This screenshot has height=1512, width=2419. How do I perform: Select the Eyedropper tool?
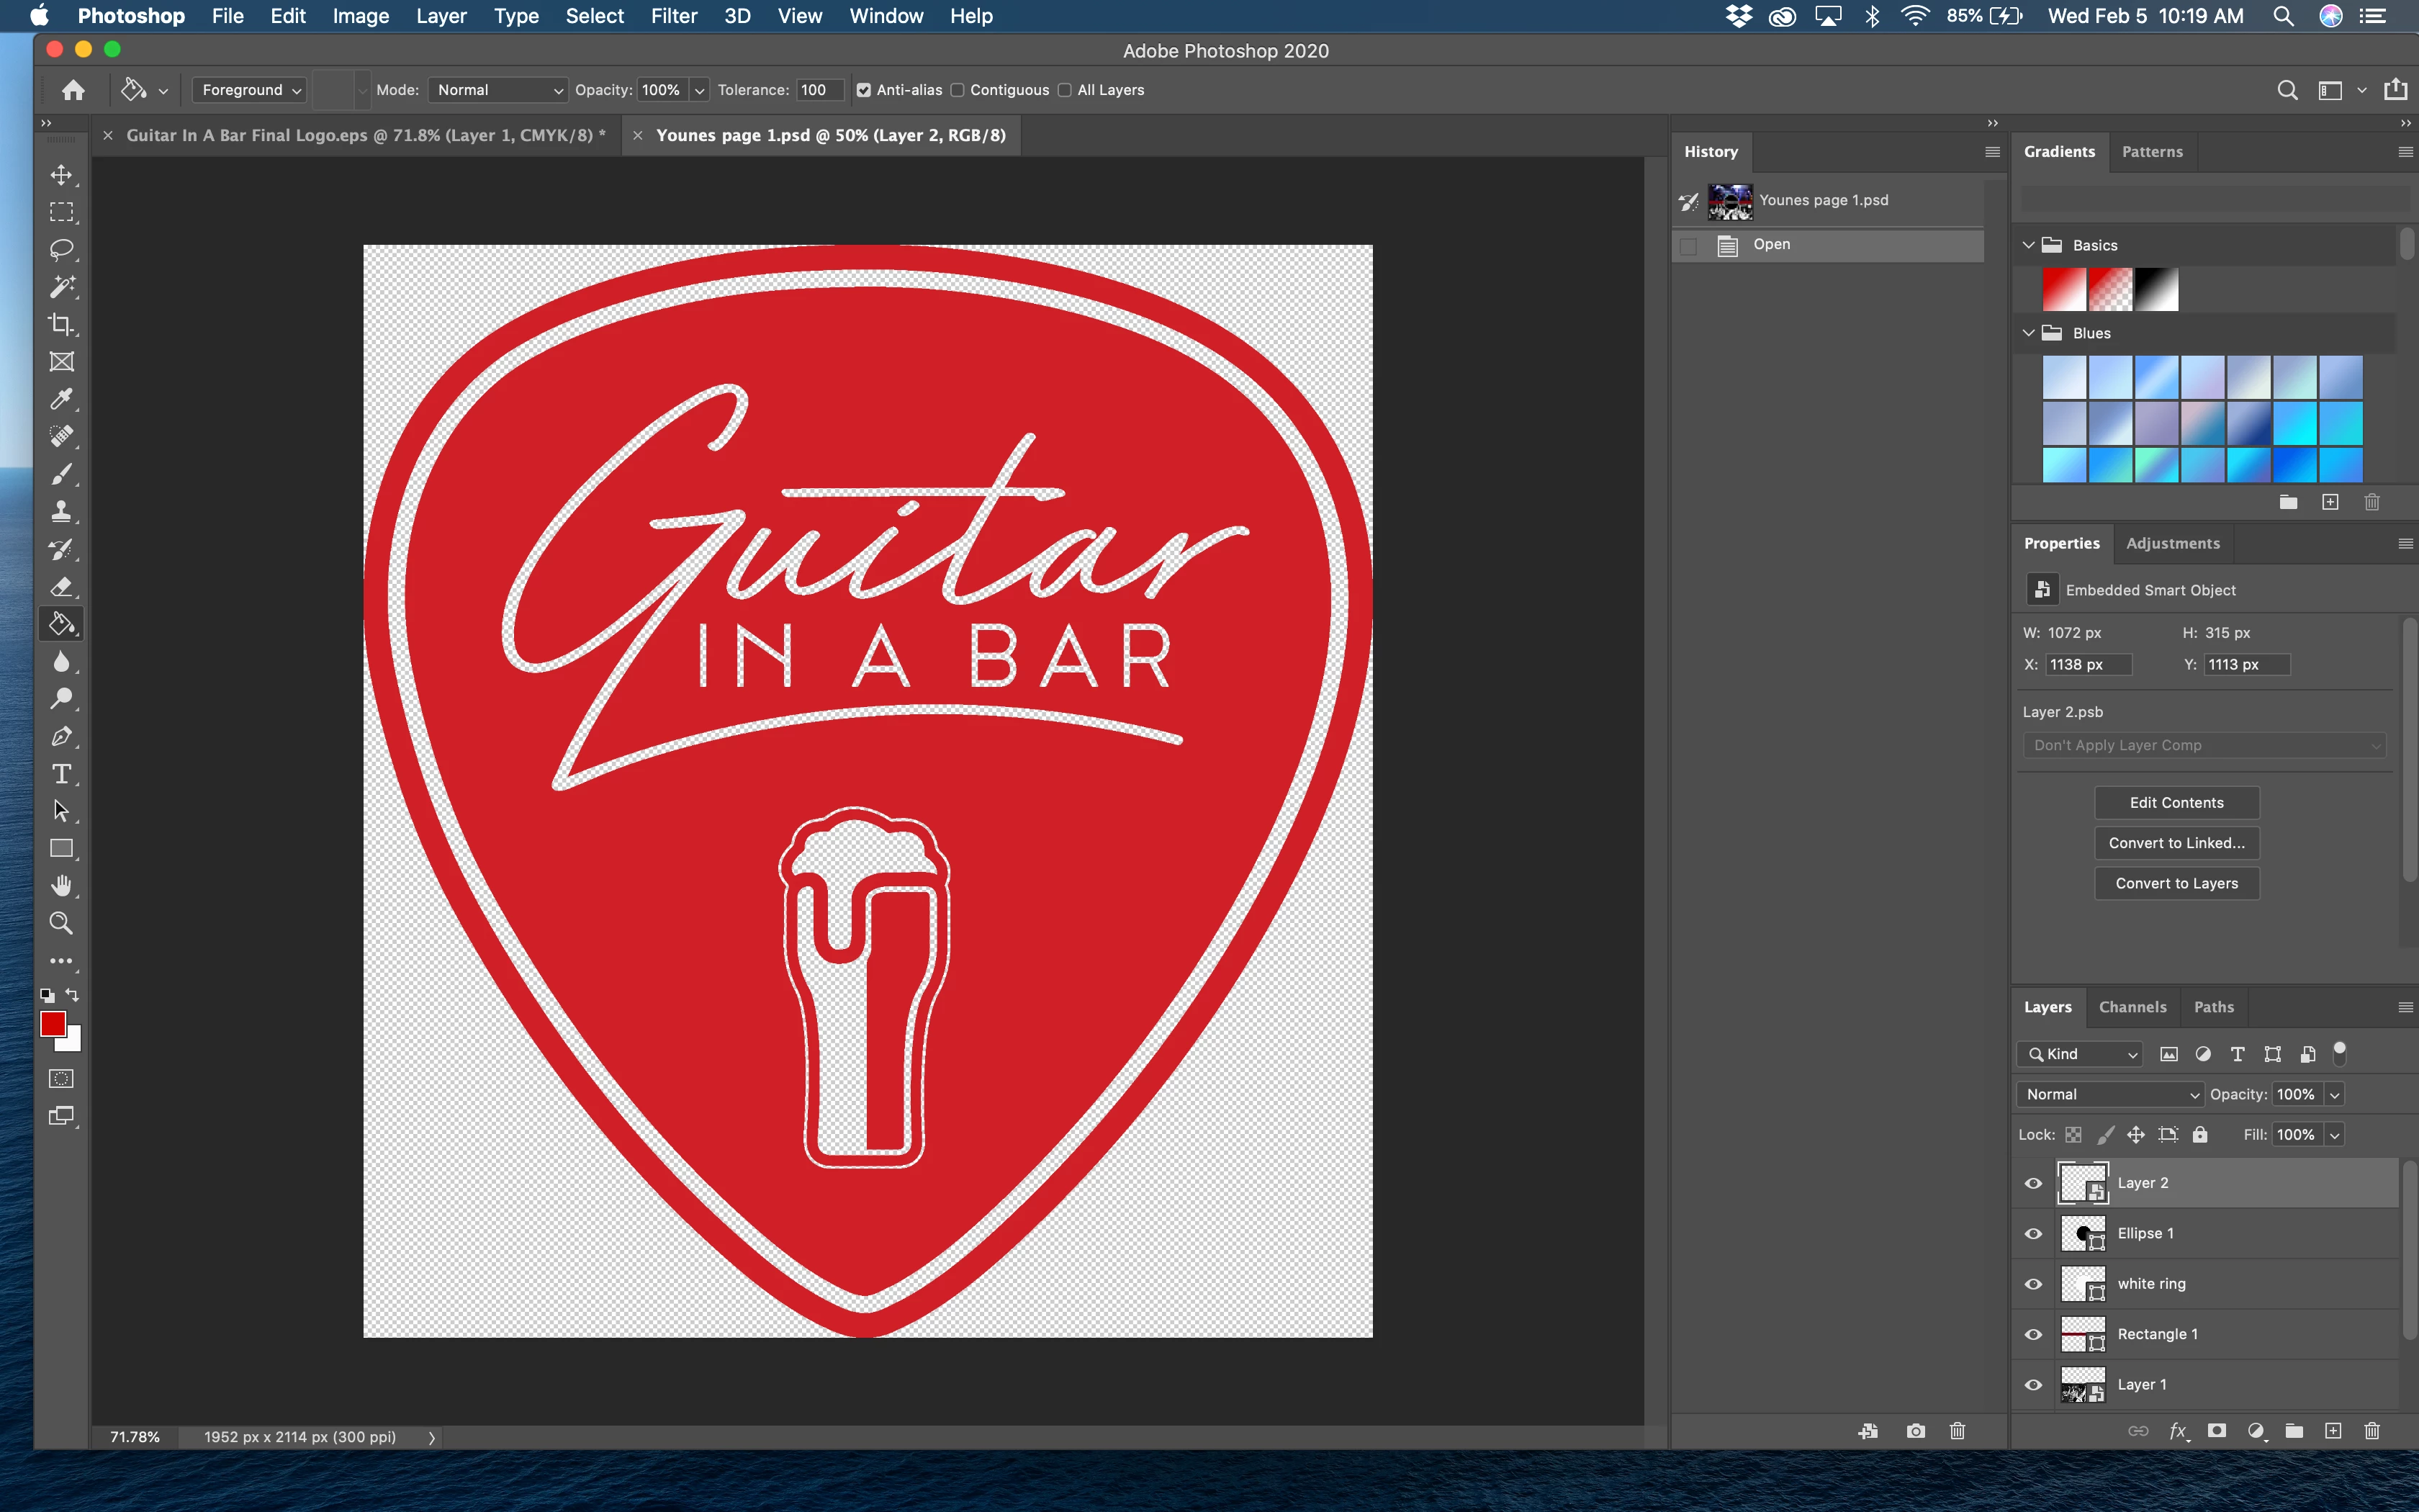tap(62, 399)
